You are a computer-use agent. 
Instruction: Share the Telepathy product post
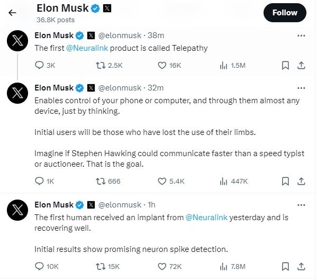(301, 65)
